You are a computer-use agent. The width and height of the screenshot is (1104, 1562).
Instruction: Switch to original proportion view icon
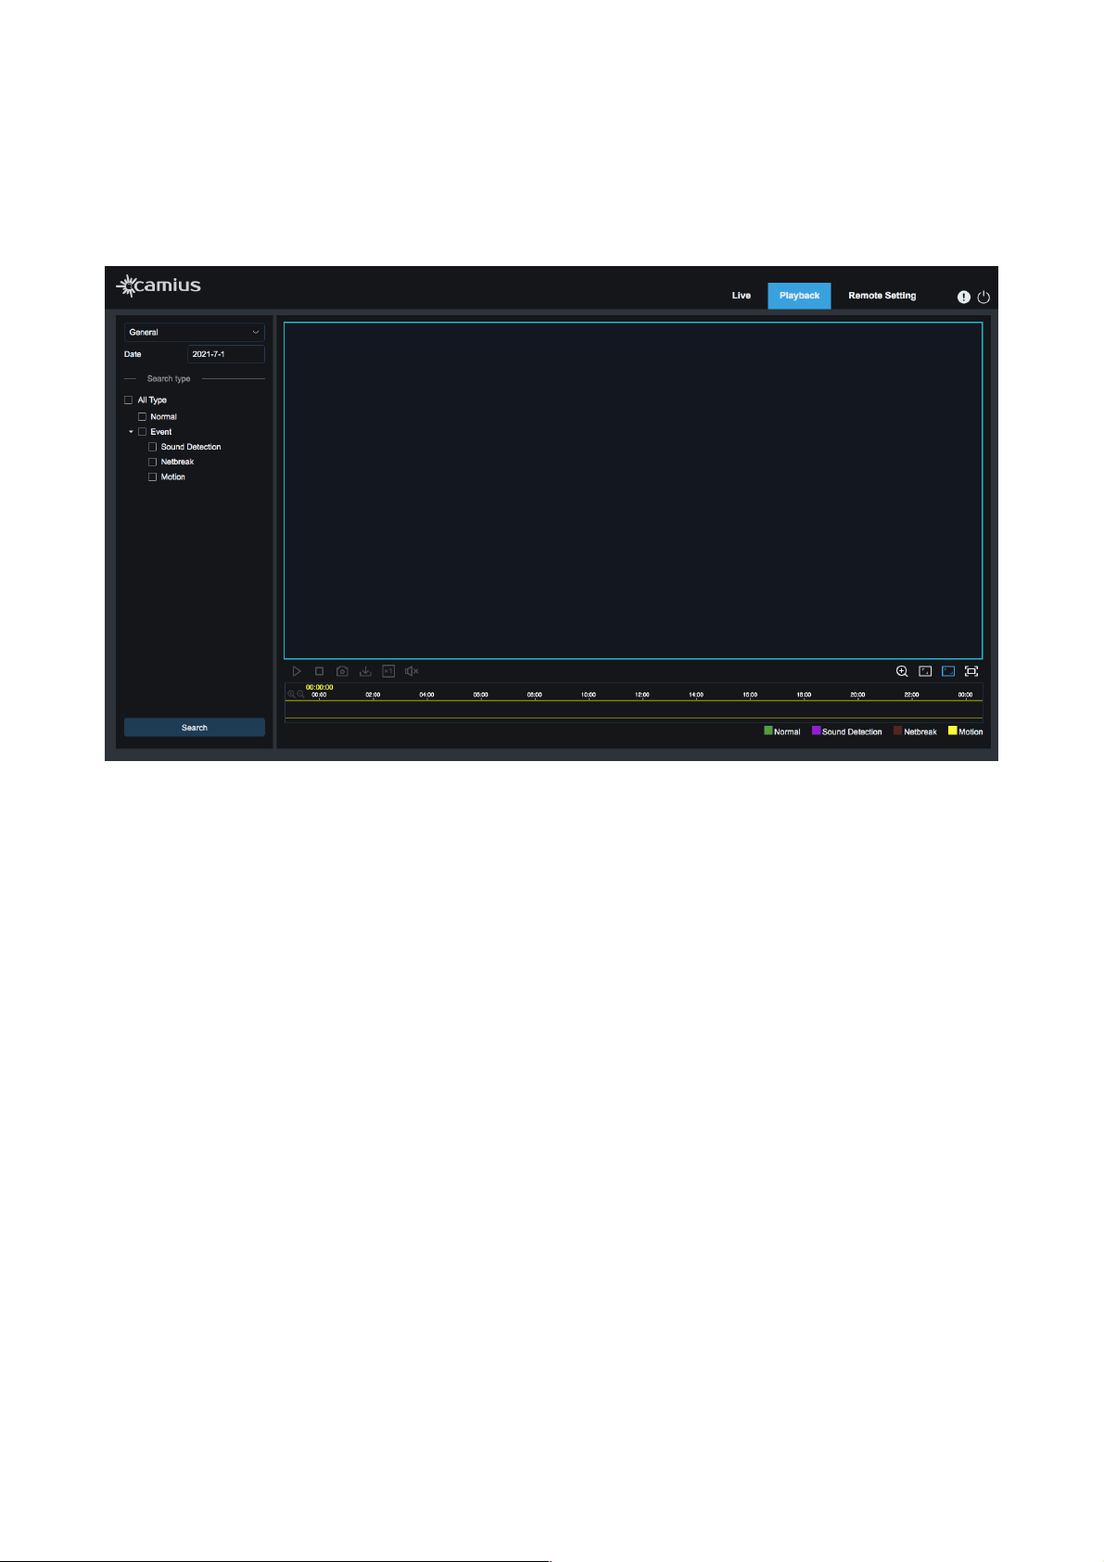click(x=925, y=671)
